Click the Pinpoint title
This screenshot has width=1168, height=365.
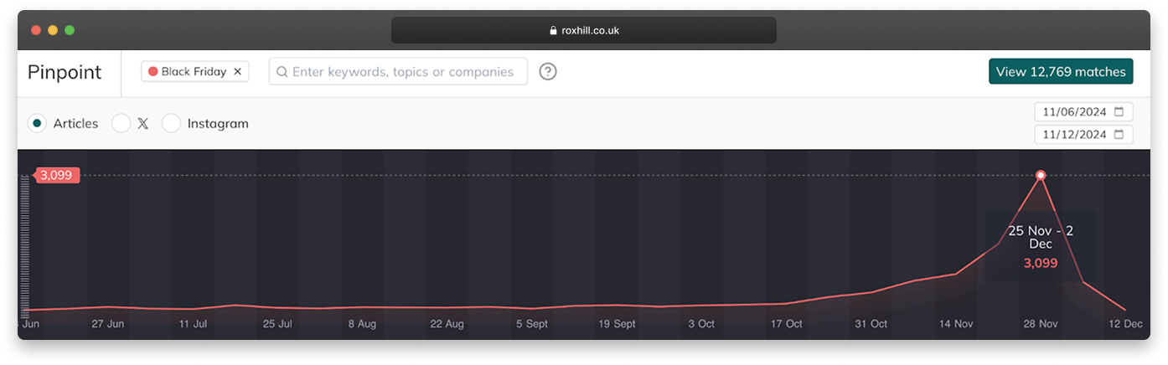point(65,72)
